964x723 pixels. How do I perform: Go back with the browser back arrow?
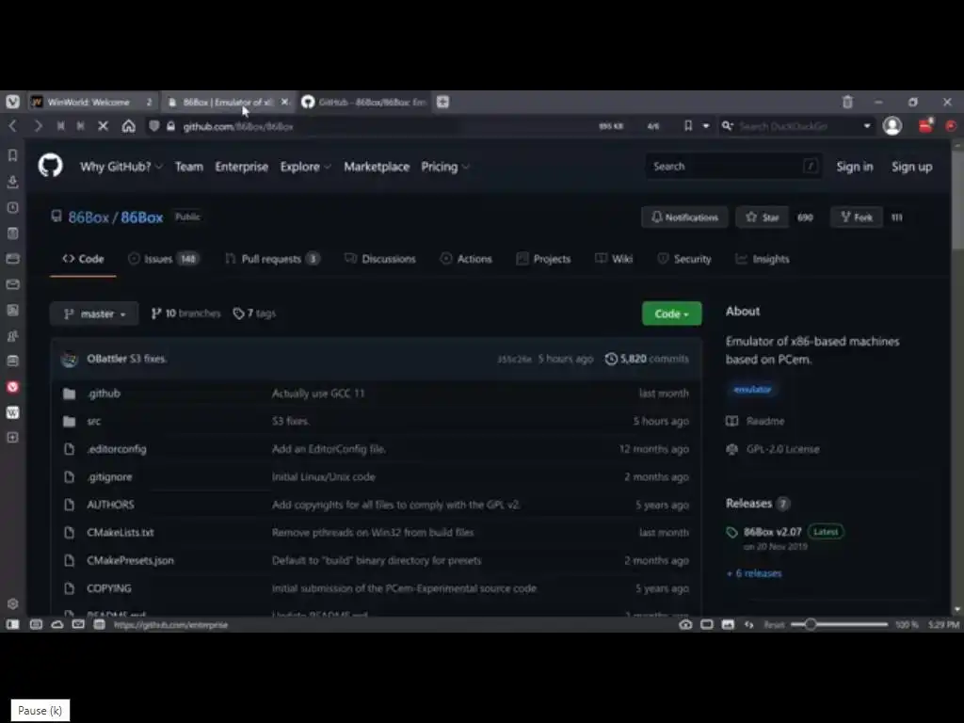[x=13, y=126]
